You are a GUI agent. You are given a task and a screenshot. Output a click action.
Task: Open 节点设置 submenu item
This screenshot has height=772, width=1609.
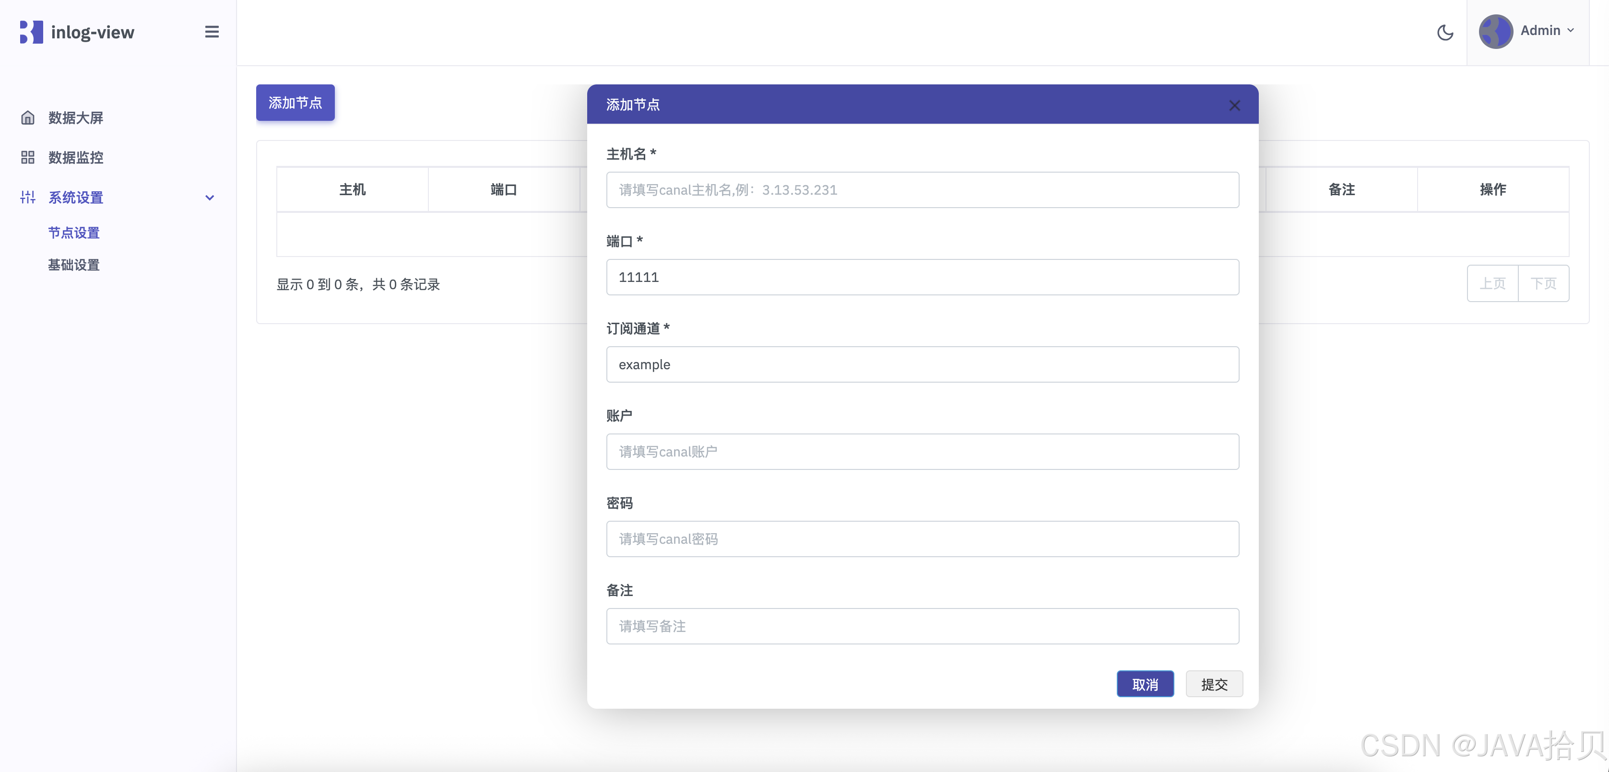pyautogui.click(x=74, y=233)
